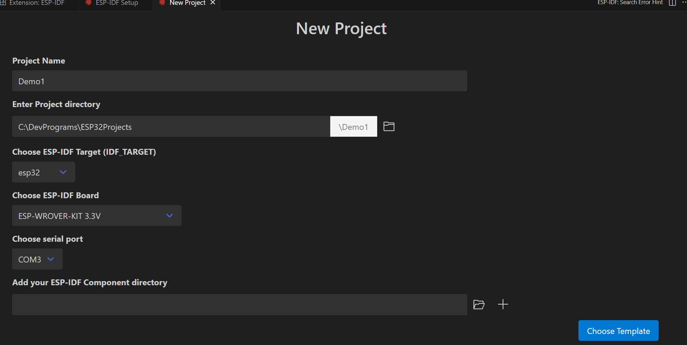Click the Project Name input field

239,81
